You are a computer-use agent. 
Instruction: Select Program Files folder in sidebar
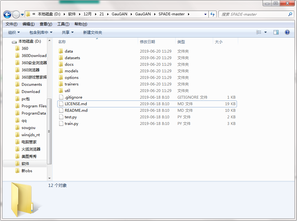coord(31,106)
